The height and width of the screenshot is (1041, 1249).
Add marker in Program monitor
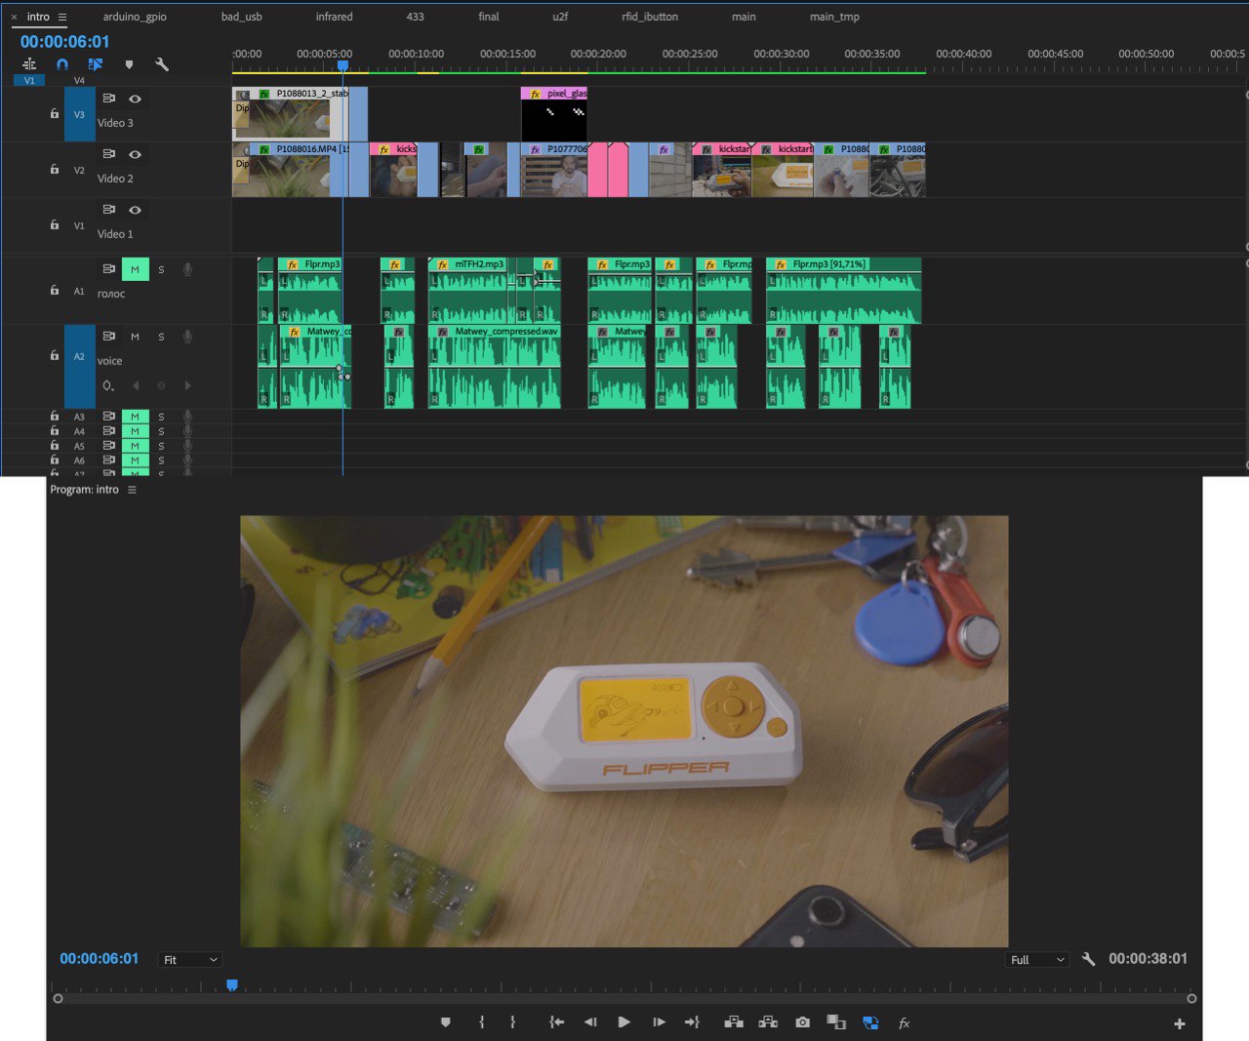446,1022
